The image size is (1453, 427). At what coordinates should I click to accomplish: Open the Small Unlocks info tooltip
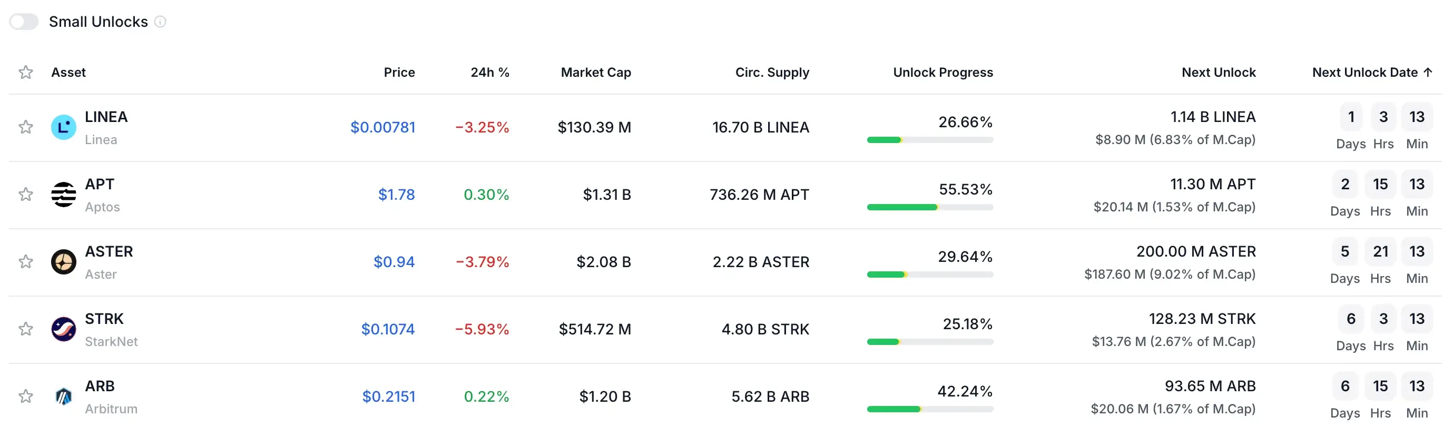[161, 22]
